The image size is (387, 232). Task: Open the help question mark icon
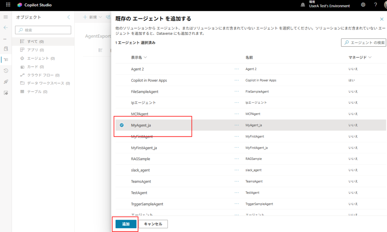tap(375, 5)
